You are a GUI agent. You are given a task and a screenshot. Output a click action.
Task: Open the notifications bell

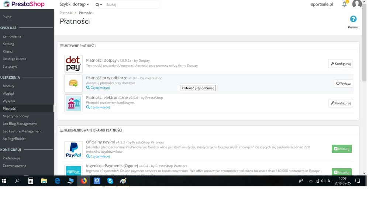pos(344,4)
